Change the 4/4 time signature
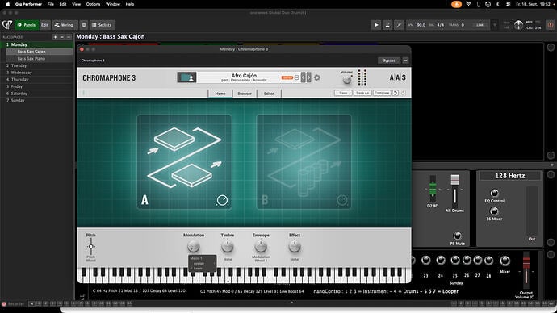 coord(441,25)
